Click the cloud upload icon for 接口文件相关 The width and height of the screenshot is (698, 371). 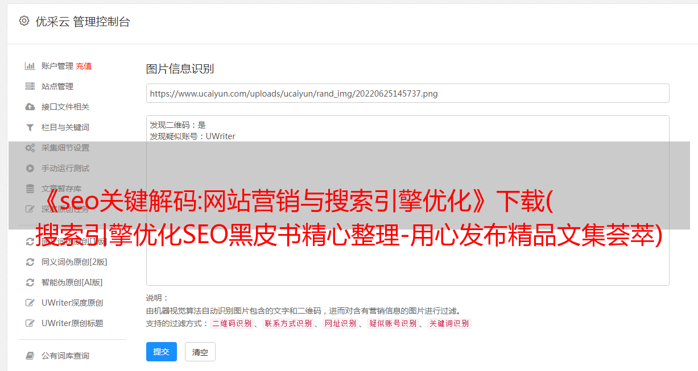tap(30, 107)
